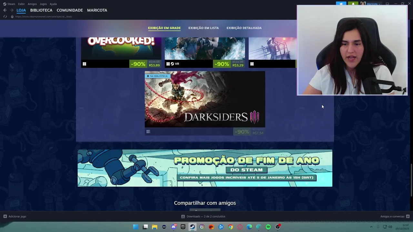Open Google Chrome on the taskbar
The width and height of the screenshot is (413, 232).
(x=230, y=227)
